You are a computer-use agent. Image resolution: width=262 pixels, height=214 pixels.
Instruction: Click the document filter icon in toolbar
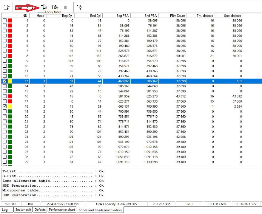[79, 7]
